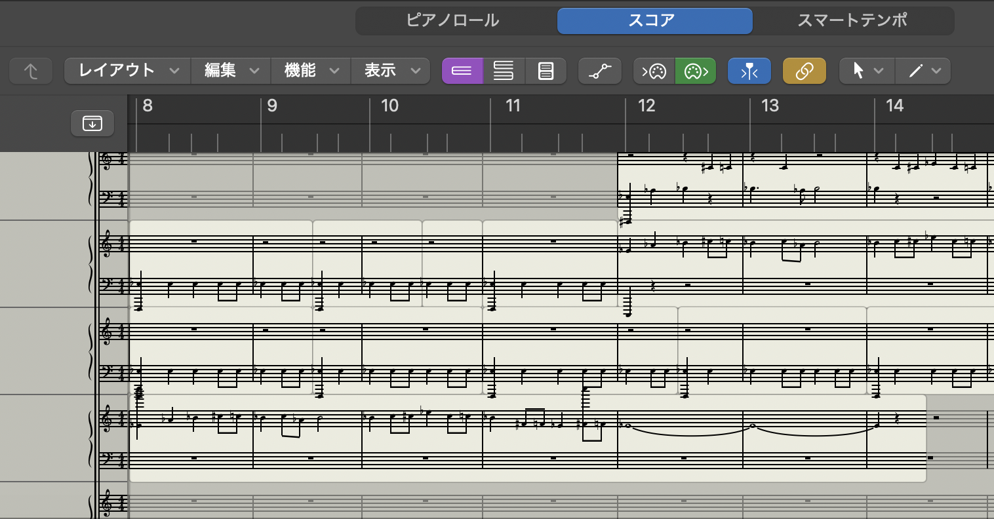This screenshot has width=994, height=519.
Task: Open the 表示 menu
Action: pyautogui.click(x=391, y=71)
